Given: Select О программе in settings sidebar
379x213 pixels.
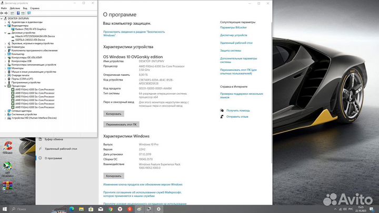Looking at the screenshot, I should [x=53, y=158].
